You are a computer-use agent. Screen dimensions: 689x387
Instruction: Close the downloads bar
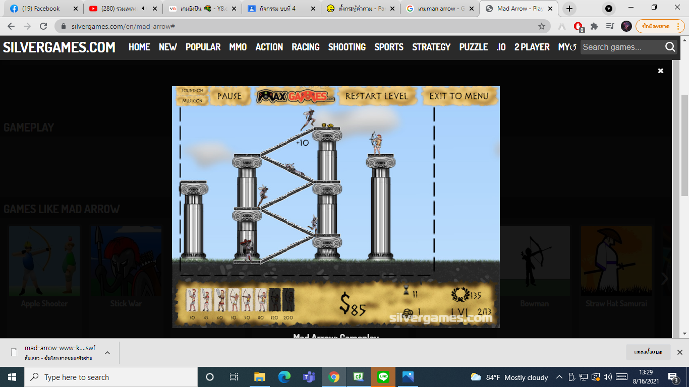679,352
